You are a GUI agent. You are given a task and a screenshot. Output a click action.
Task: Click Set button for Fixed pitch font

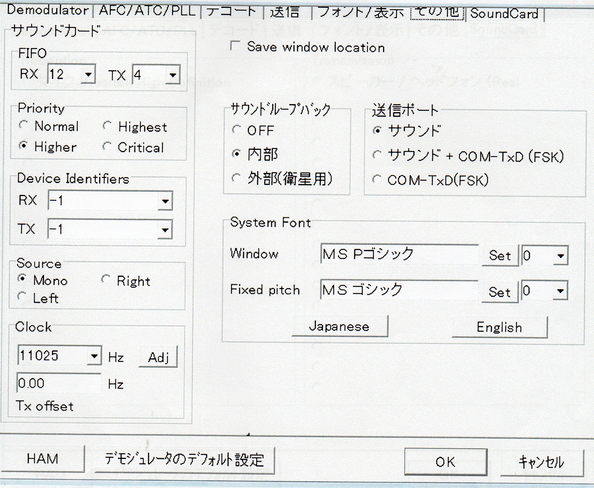(x=500, y=292)
